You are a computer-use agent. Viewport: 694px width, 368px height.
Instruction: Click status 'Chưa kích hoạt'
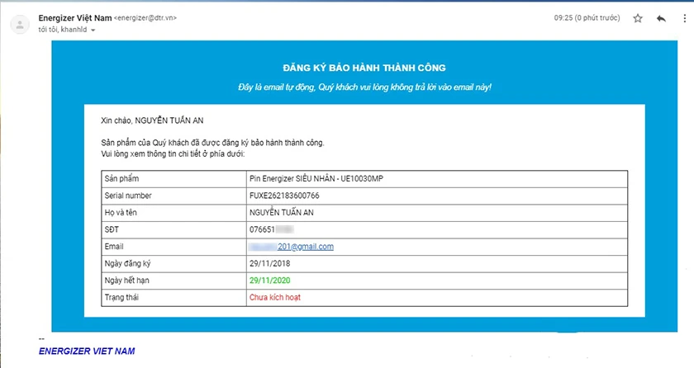(275, 297)
